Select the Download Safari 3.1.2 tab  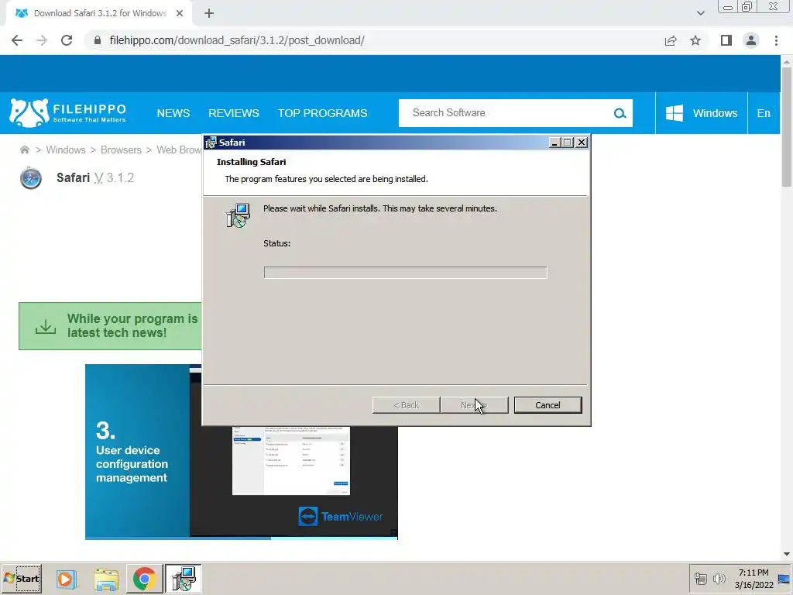(98, 13)
